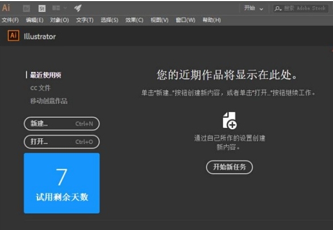Open Adobe Stock via the St icon
The width and height of the screenshot is (333, 230).
pyautogui.click(x=42, y=8)
